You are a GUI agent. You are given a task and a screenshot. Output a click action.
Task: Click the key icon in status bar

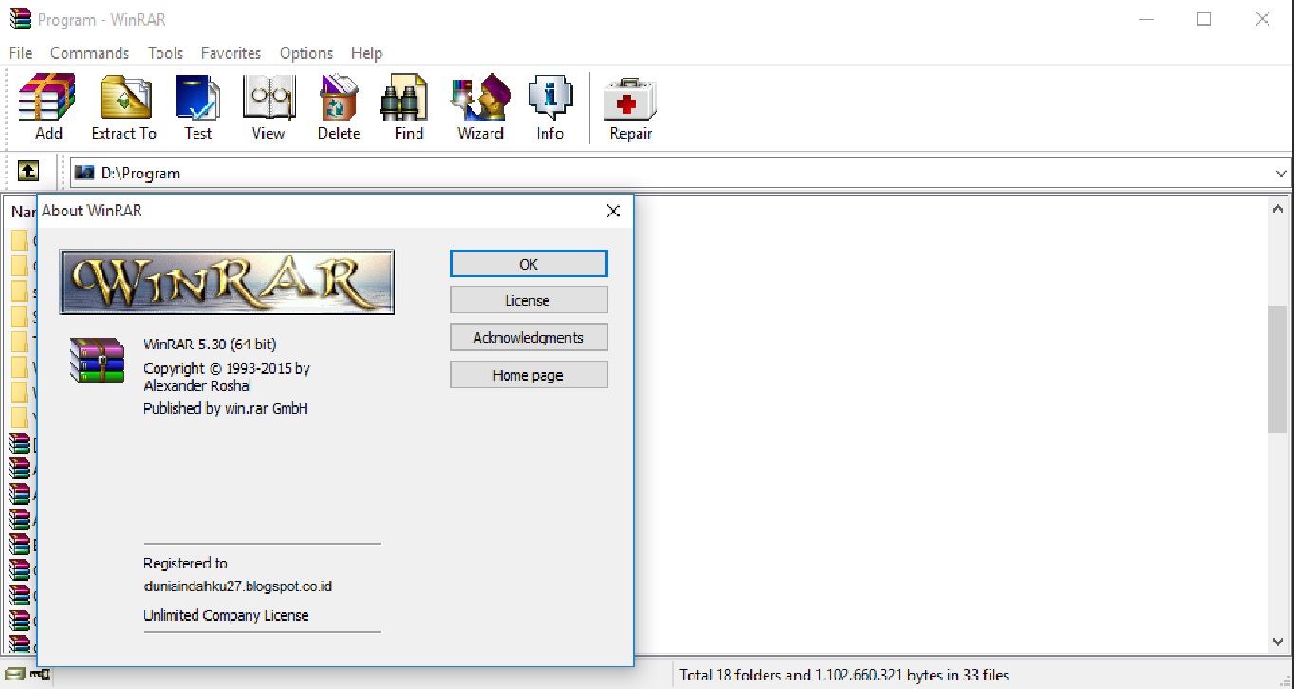(41, 675)
